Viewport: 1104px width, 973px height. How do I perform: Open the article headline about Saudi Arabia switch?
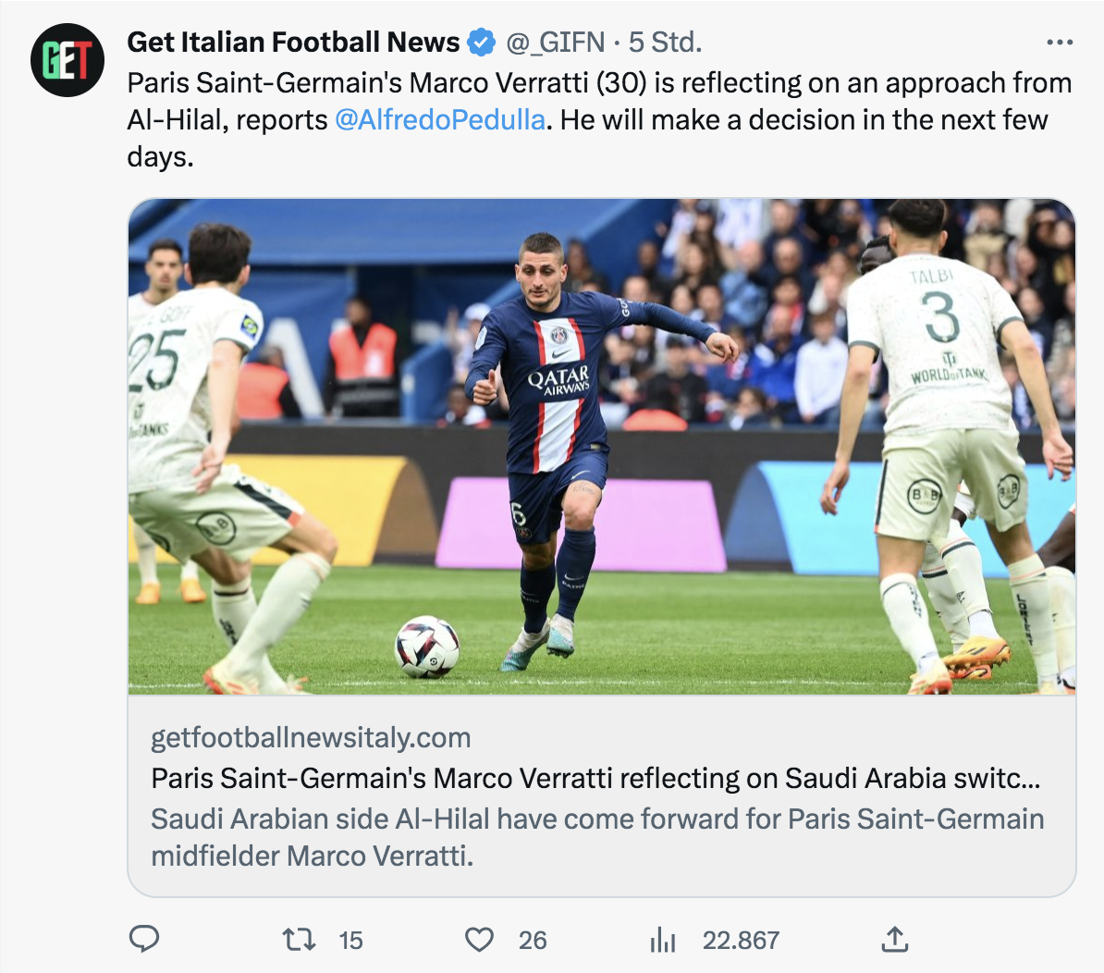tap(595, 778)
